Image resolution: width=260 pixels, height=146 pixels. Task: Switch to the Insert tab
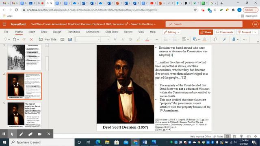32,32
